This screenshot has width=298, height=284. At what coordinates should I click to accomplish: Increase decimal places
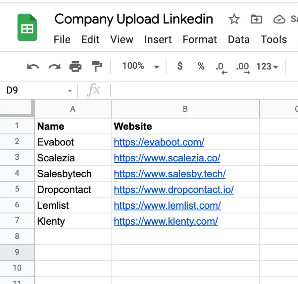[x=242, y=66]
